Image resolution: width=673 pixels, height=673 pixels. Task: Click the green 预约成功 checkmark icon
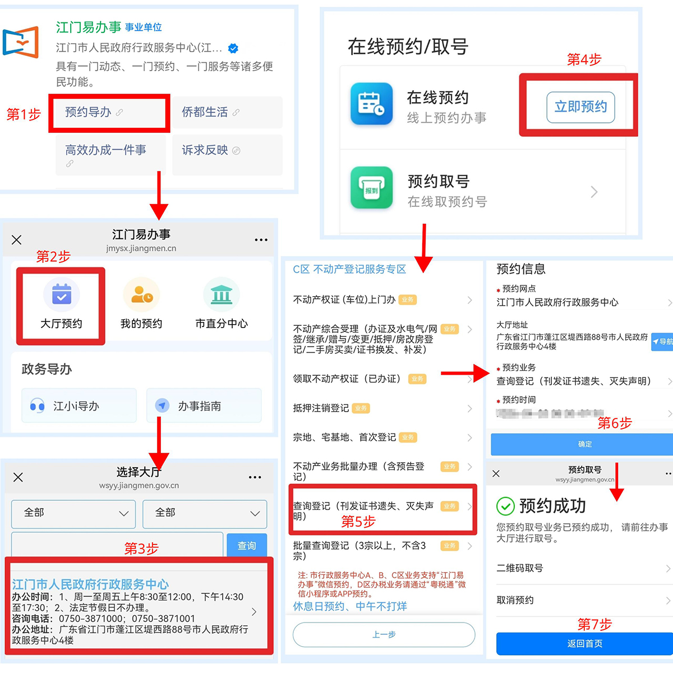[x=506, y=506]
